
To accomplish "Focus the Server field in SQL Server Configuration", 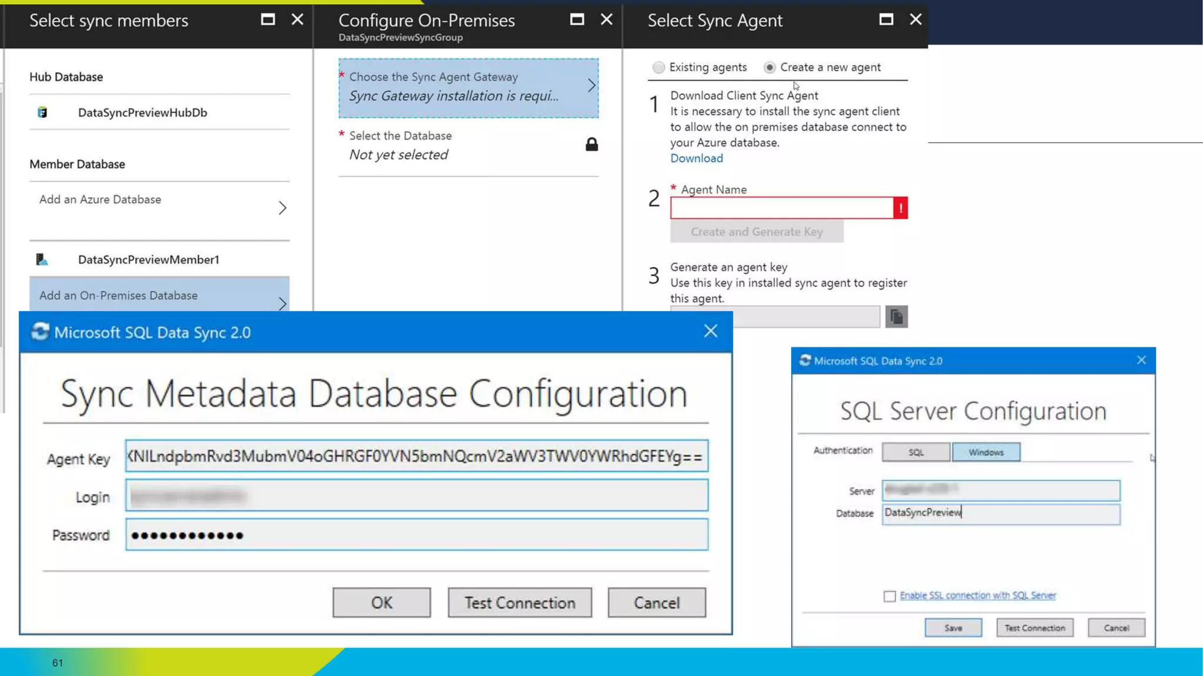I will pyautogui.click(x=1001, y=490).
